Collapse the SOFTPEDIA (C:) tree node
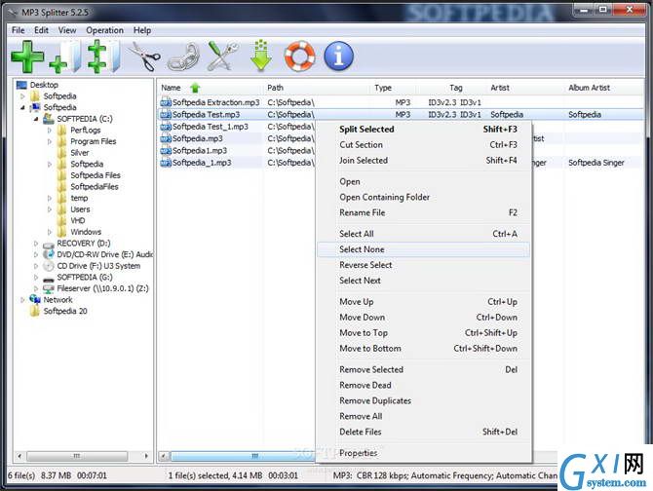Image resolution: width=653 pixels, height=491 pixels. click(x=36, y=119)
